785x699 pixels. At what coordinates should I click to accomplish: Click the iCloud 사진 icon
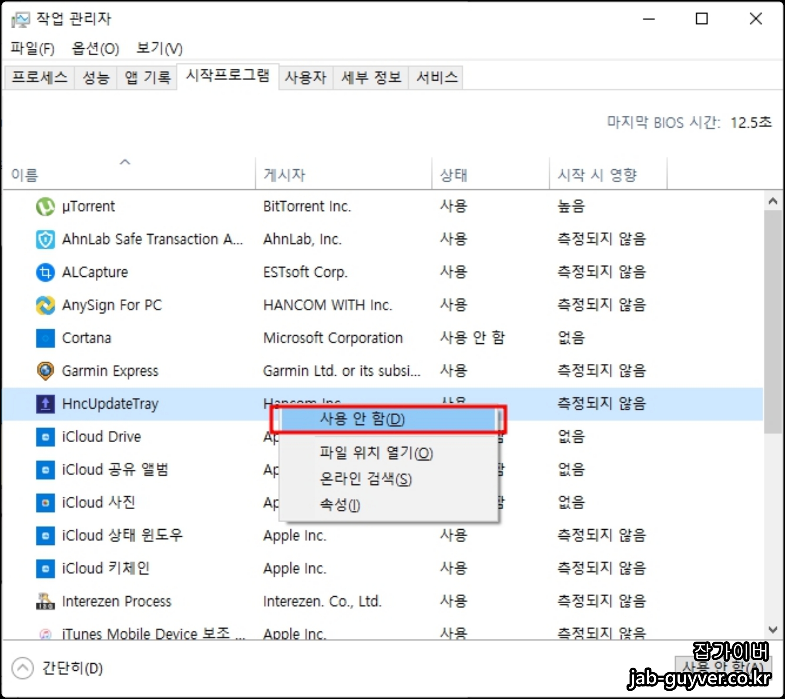coord(45,503)
